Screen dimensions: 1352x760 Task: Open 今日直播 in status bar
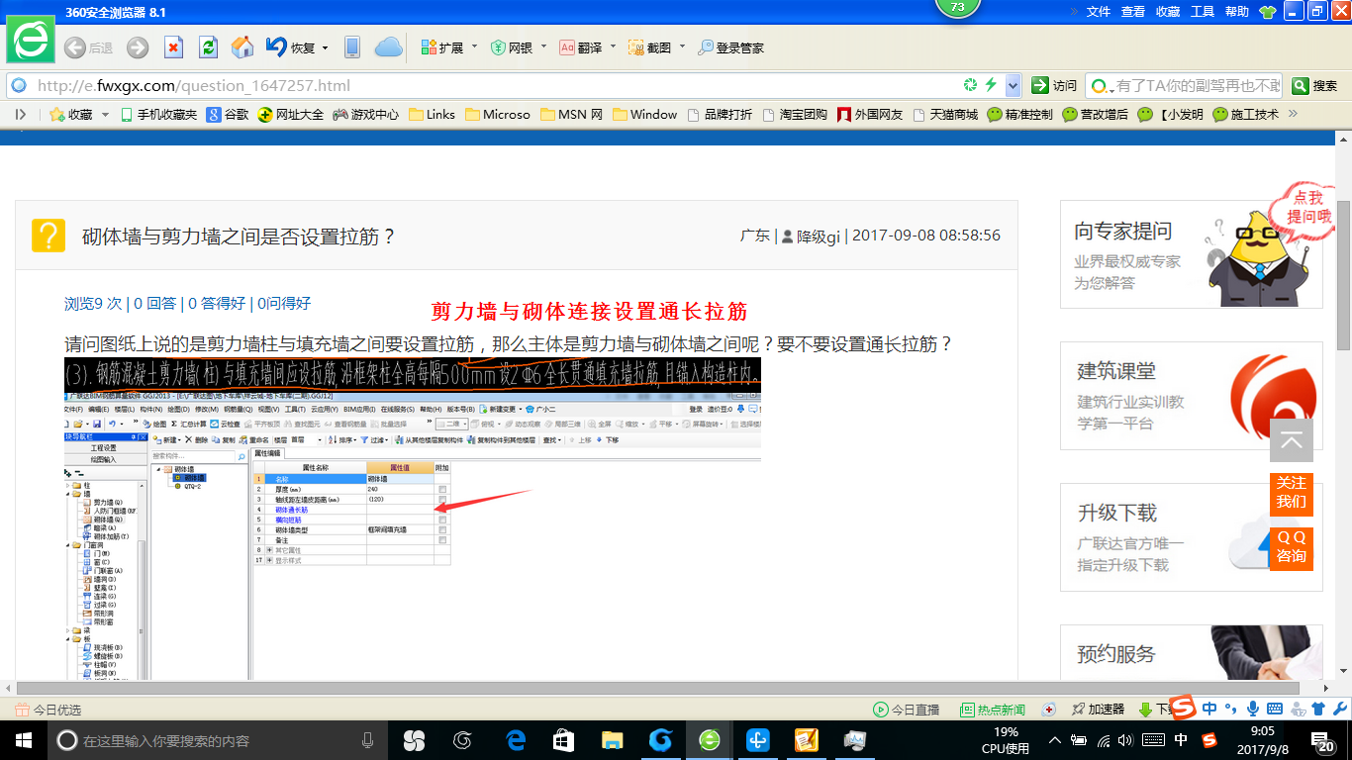pos(906,710)
